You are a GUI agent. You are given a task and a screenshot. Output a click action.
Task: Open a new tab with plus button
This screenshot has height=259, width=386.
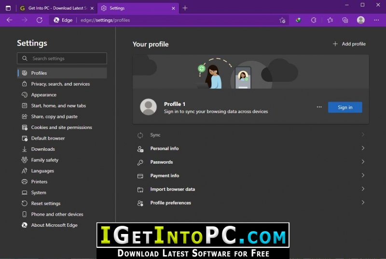pos(185,8)
